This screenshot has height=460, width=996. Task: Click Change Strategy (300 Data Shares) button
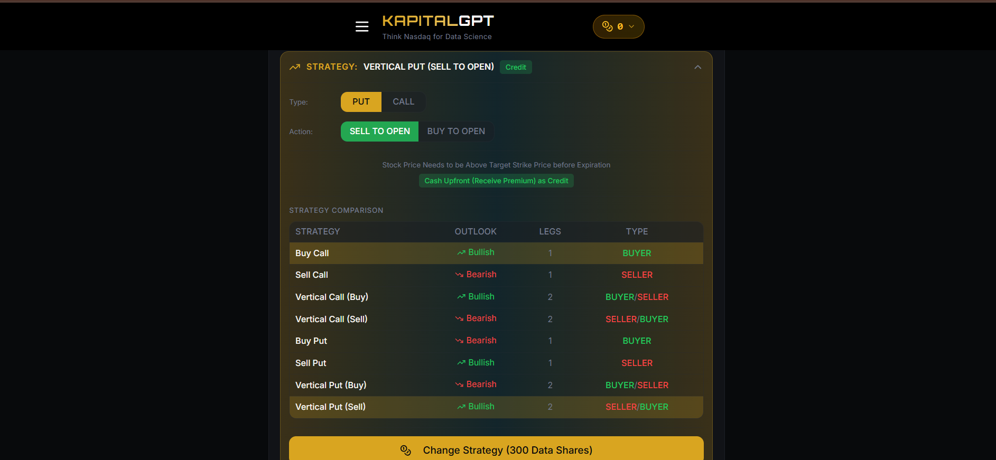pos(496,449)
